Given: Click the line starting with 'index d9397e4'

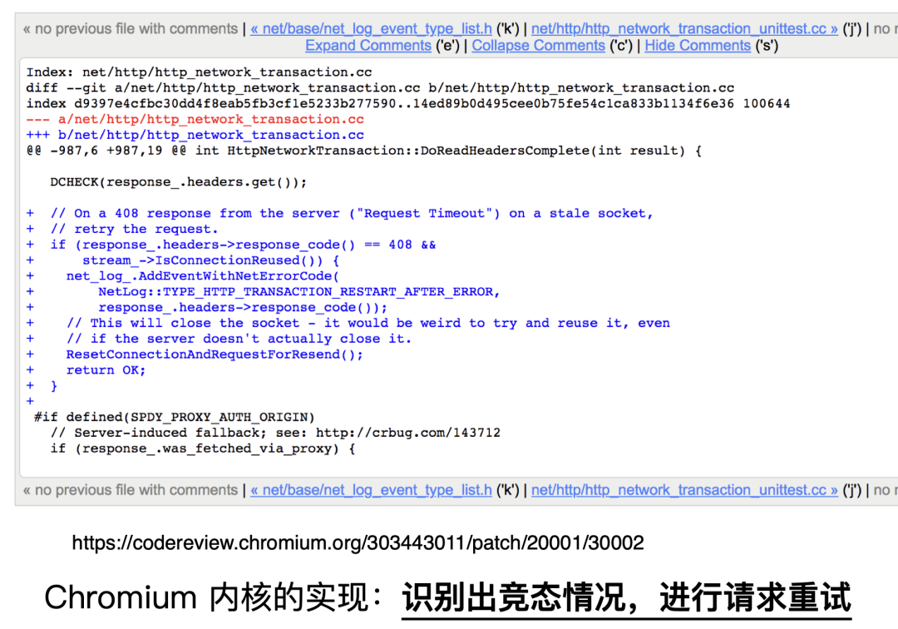Looking at the screenshot, I should (407, 104).
